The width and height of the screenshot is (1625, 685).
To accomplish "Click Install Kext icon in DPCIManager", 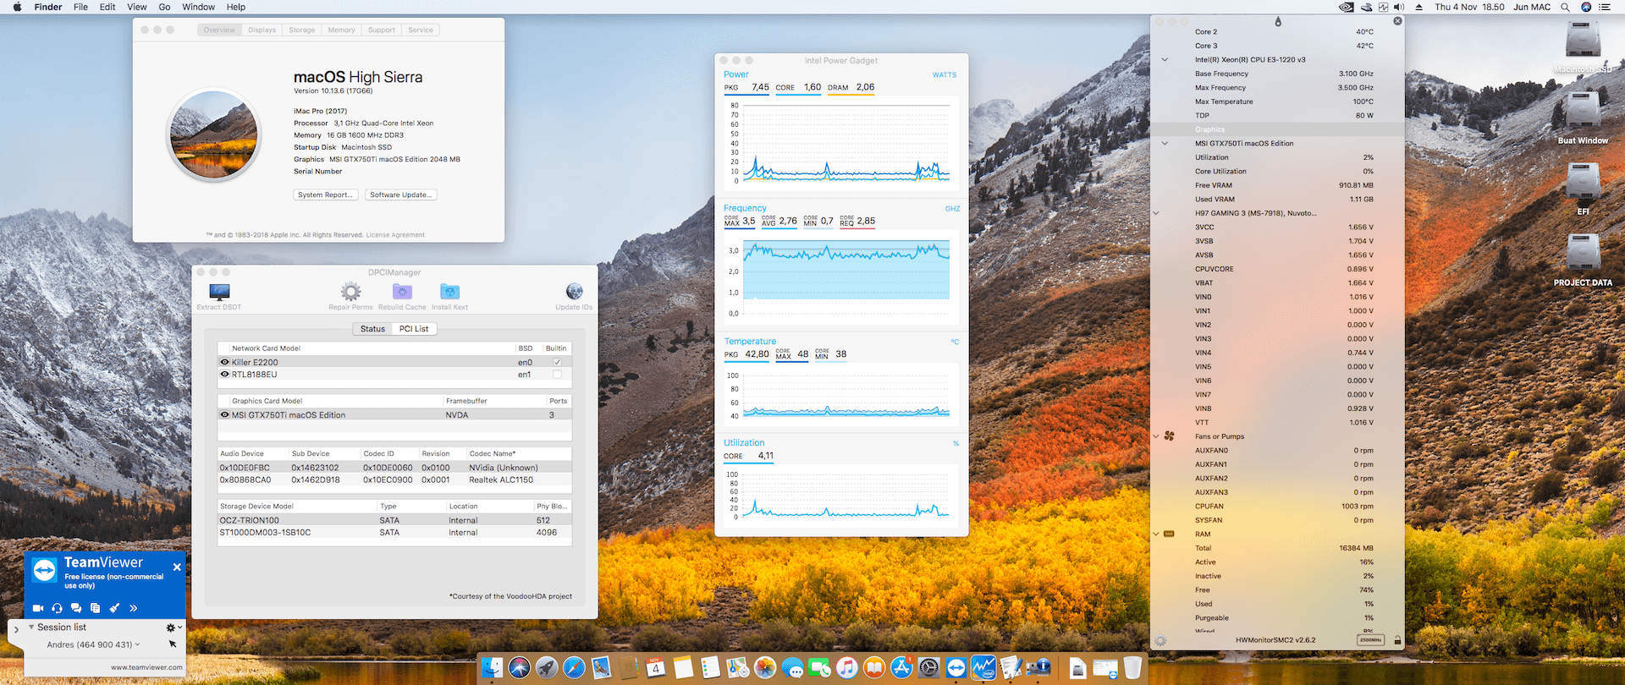I will click(449, 292).
